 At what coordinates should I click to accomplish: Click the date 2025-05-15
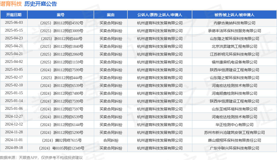click(x=14, y=30)
